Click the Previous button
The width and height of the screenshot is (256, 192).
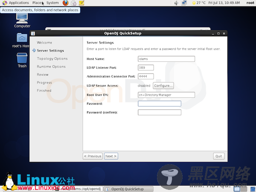(93, 156)
